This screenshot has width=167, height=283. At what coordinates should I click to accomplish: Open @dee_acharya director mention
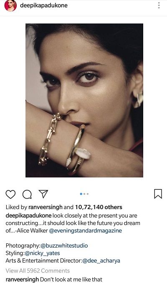(101, 260)
